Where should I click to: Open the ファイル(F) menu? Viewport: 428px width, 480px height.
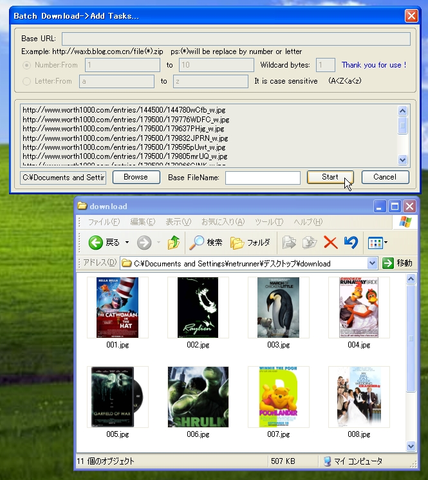104,222
